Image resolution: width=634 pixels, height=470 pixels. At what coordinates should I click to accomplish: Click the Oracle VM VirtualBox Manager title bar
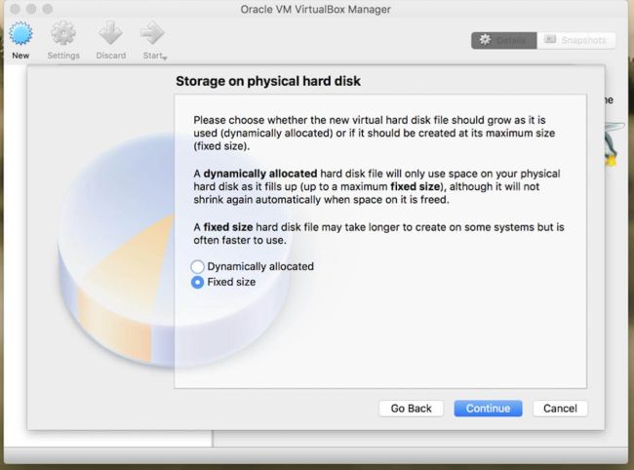pos(317,9)
